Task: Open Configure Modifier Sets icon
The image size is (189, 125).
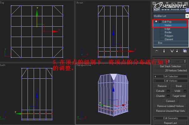Action: tap(185, 51)
